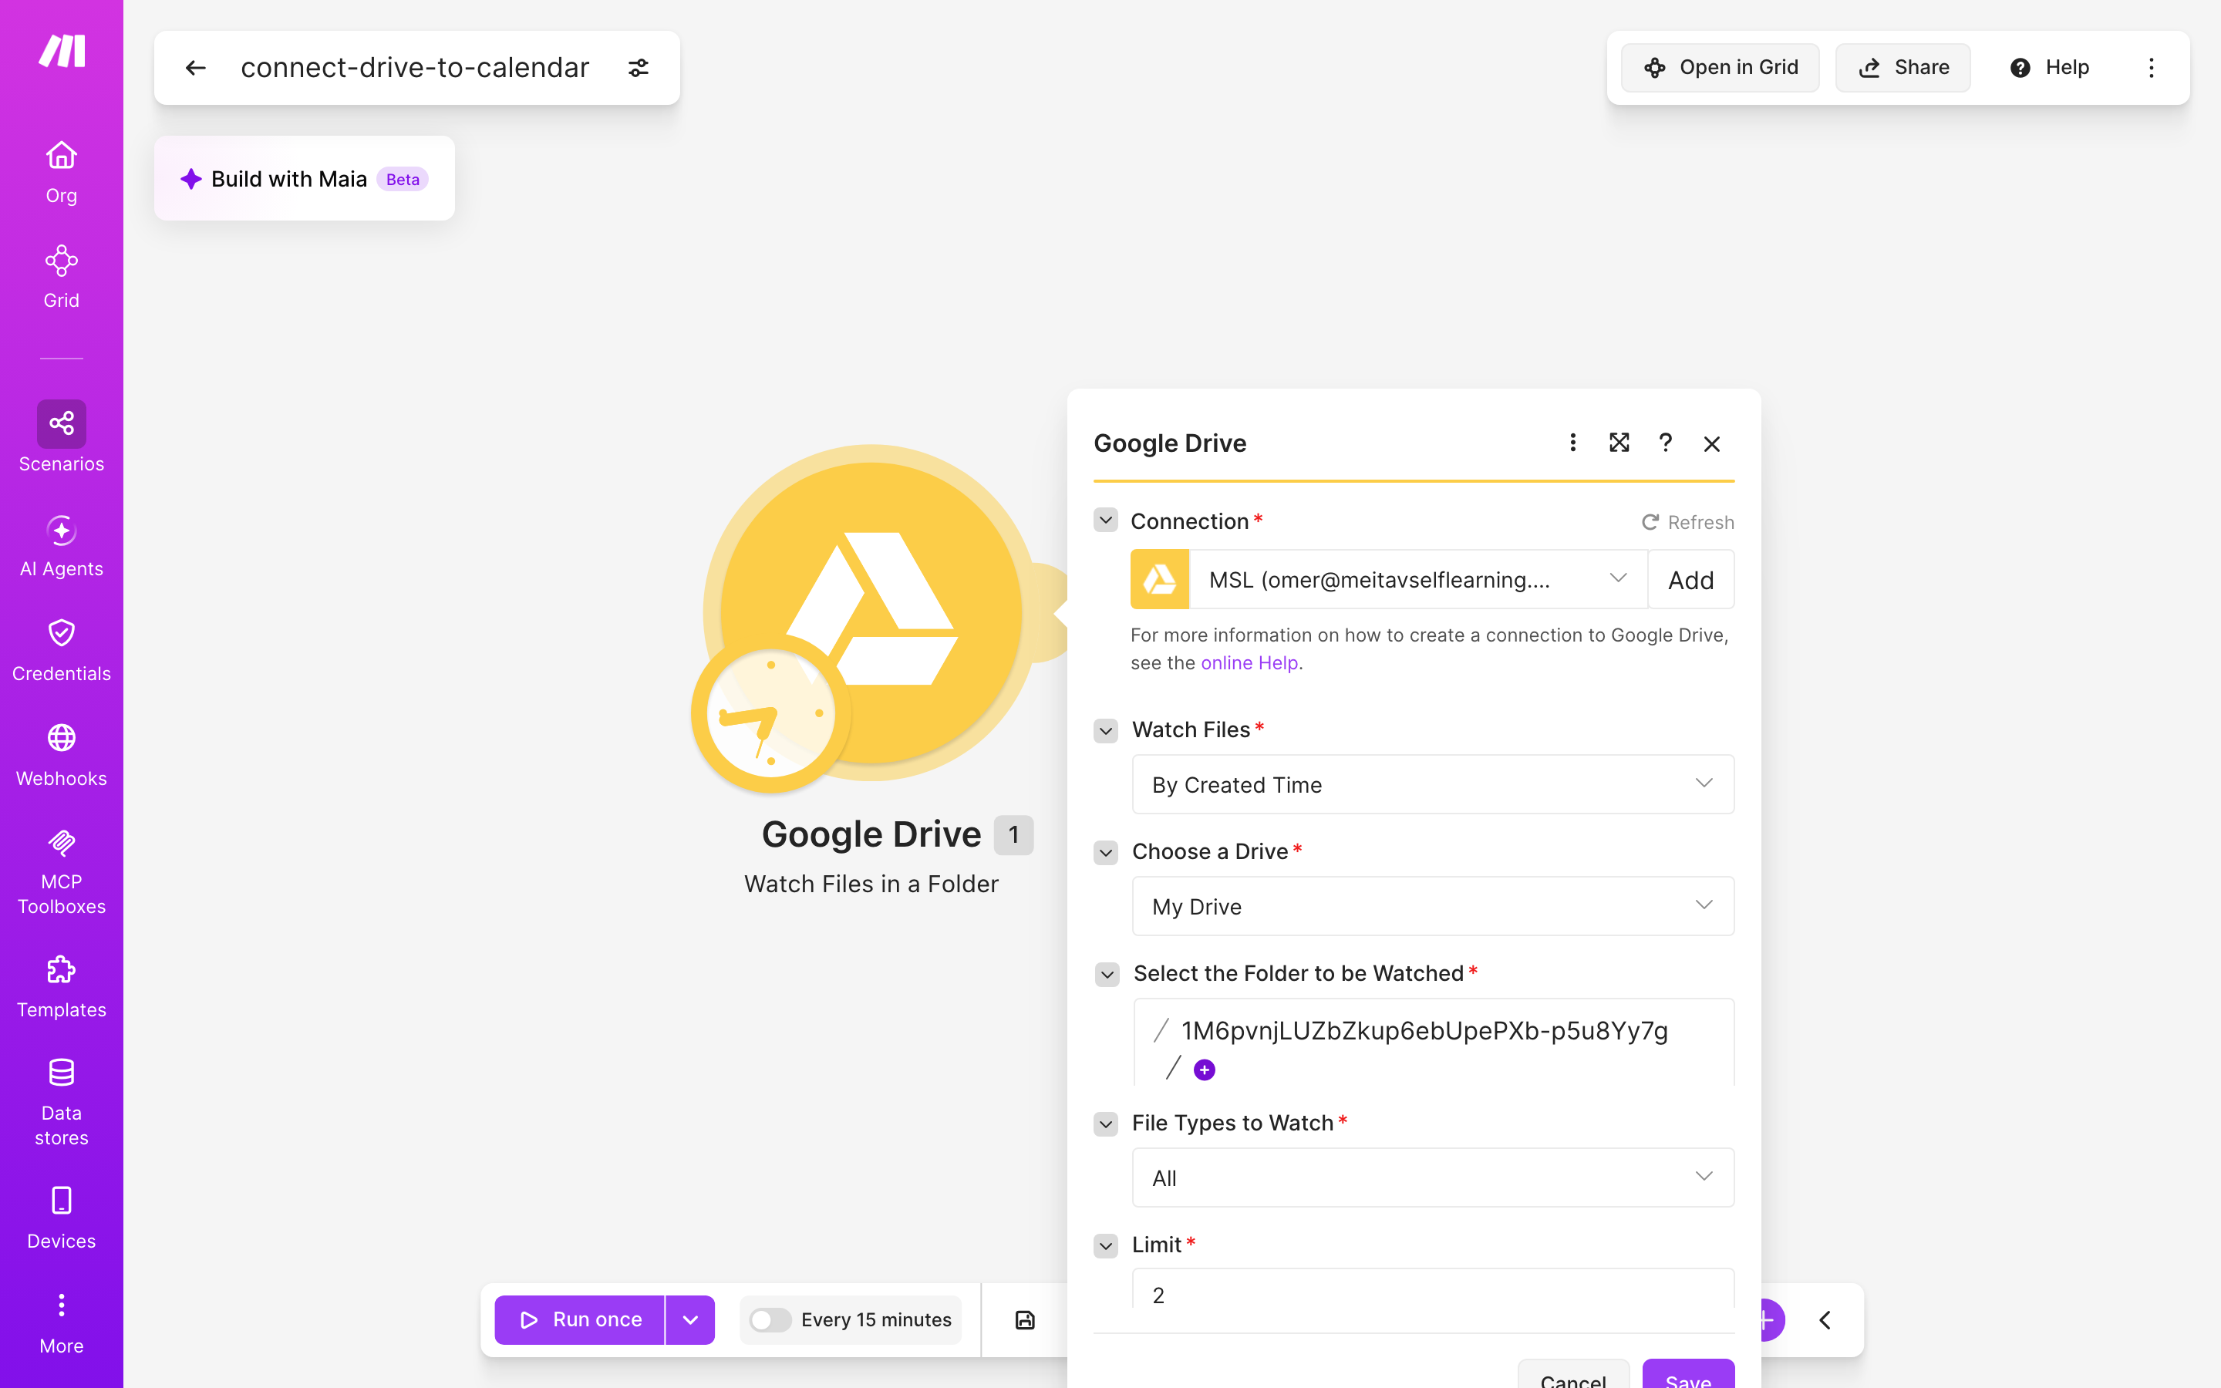Open Webhooks in the sidebar
The width and height of the screenshot is (2221, 1388).
tap(62, 755)
